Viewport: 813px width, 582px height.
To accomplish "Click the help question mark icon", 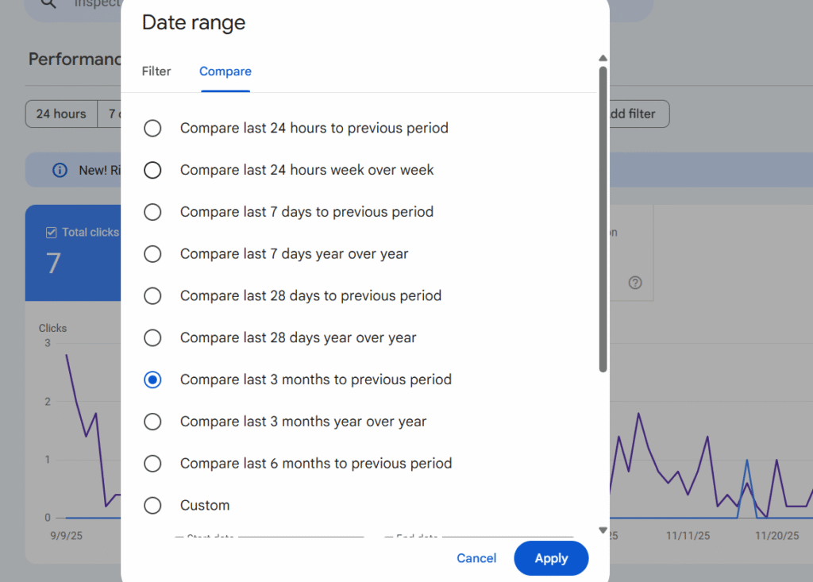I will 634,283.
